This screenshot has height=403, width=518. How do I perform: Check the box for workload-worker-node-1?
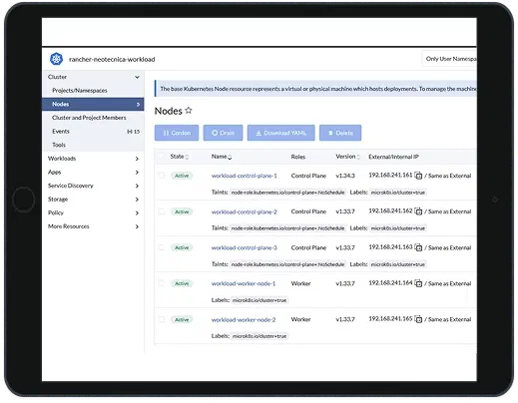pyautogui.click(x=162, y=283)
